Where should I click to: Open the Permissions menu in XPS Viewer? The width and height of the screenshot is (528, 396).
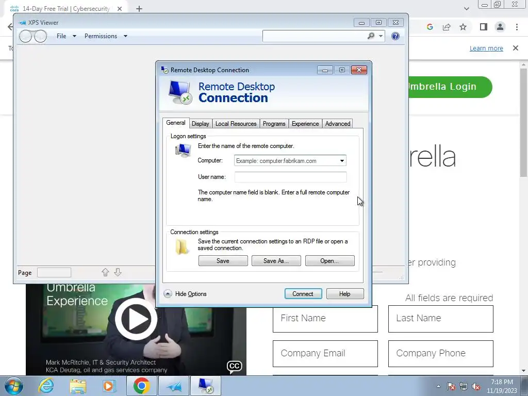tap(106, 36)
